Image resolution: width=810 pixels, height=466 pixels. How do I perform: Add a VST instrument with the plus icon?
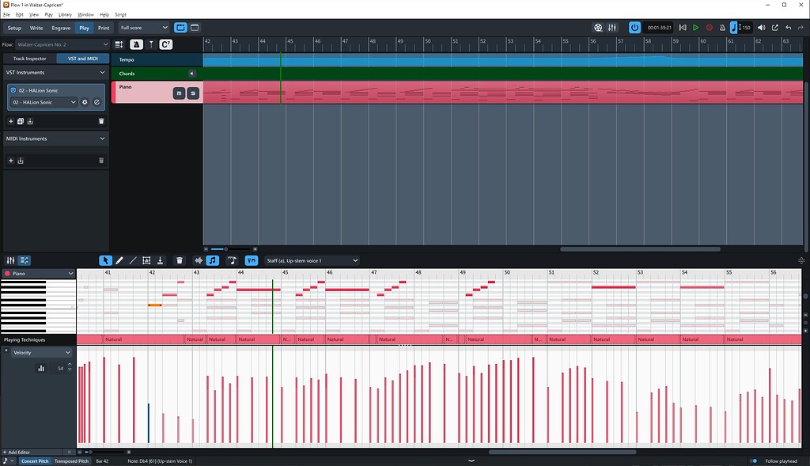[x=10, y=121]
